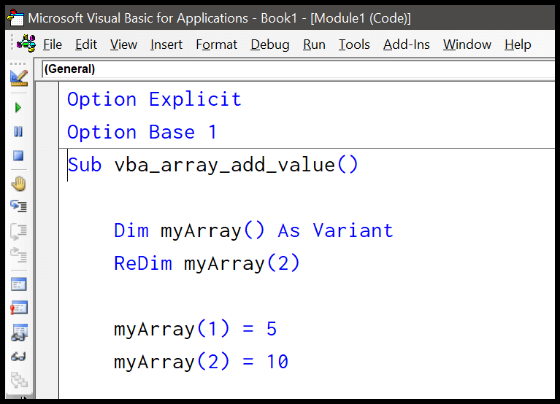Screen dimensions: 560x404
Task: Select the Run menu
Action: point(314,44)
